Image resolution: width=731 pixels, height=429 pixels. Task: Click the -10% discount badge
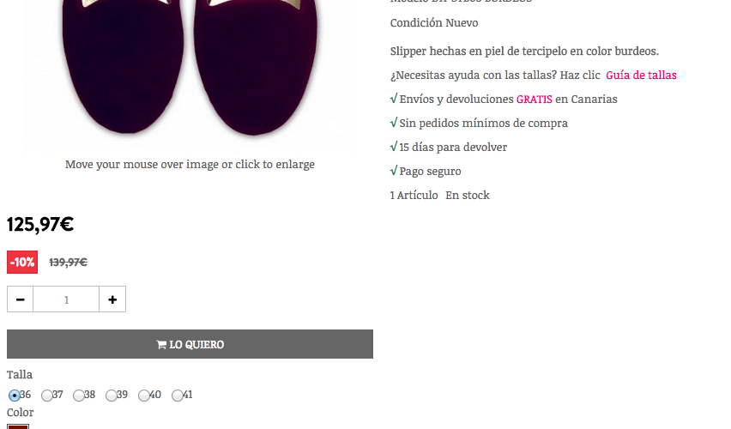22,262
